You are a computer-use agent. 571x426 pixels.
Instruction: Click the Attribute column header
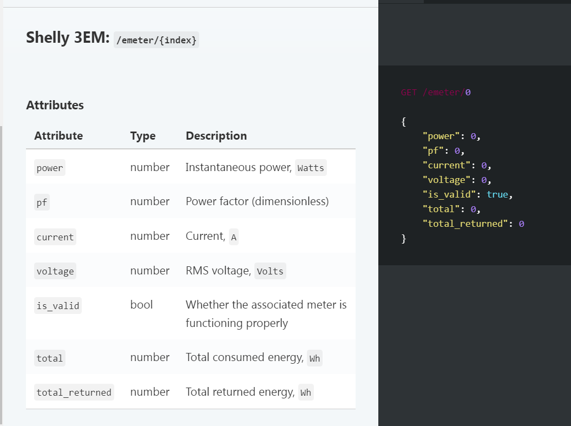click(58, 136)
